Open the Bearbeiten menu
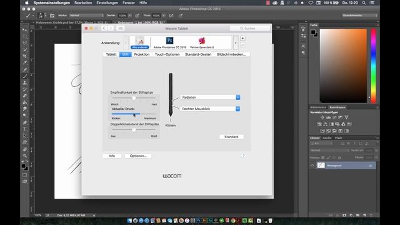The image size is (400, 225). (x=83, y=2)
